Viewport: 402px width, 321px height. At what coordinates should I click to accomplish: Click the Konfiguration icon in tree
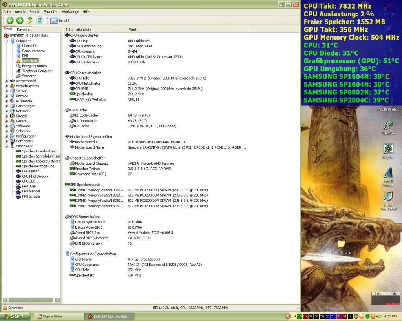(x=12, y=136)
